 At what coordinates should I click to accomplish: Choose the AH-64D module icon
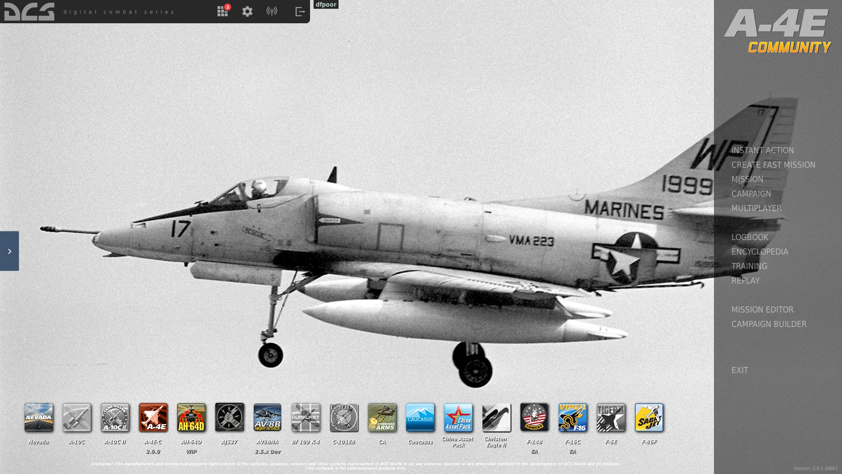[x=191, y=417]
